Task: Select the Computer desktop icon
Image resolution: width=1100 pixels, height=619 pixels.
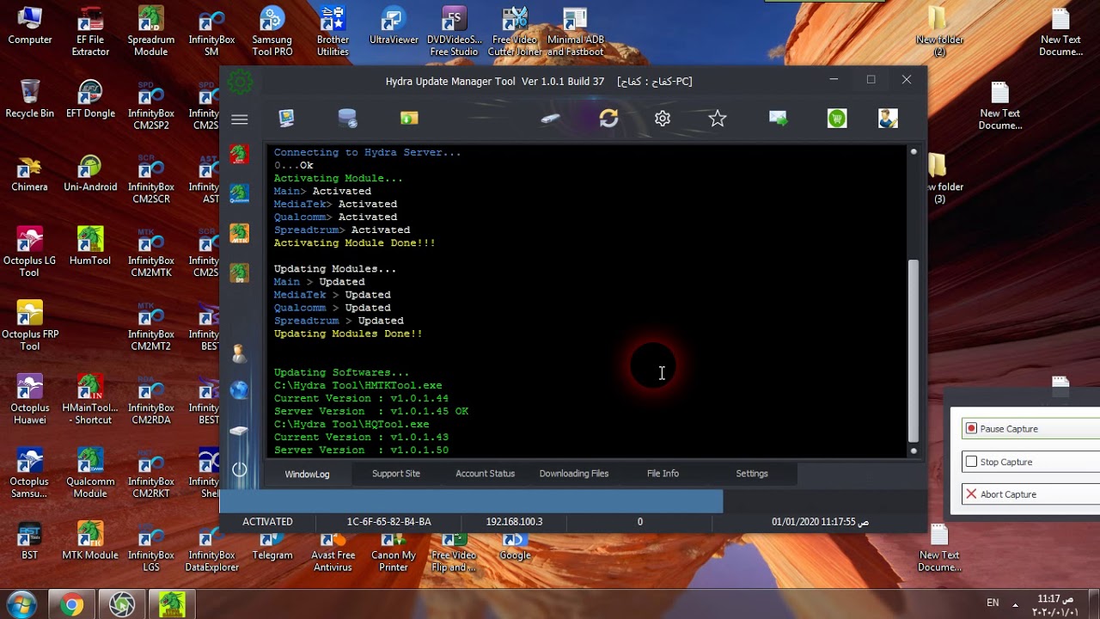Action: pyautogui.click(x=30, y=26)
